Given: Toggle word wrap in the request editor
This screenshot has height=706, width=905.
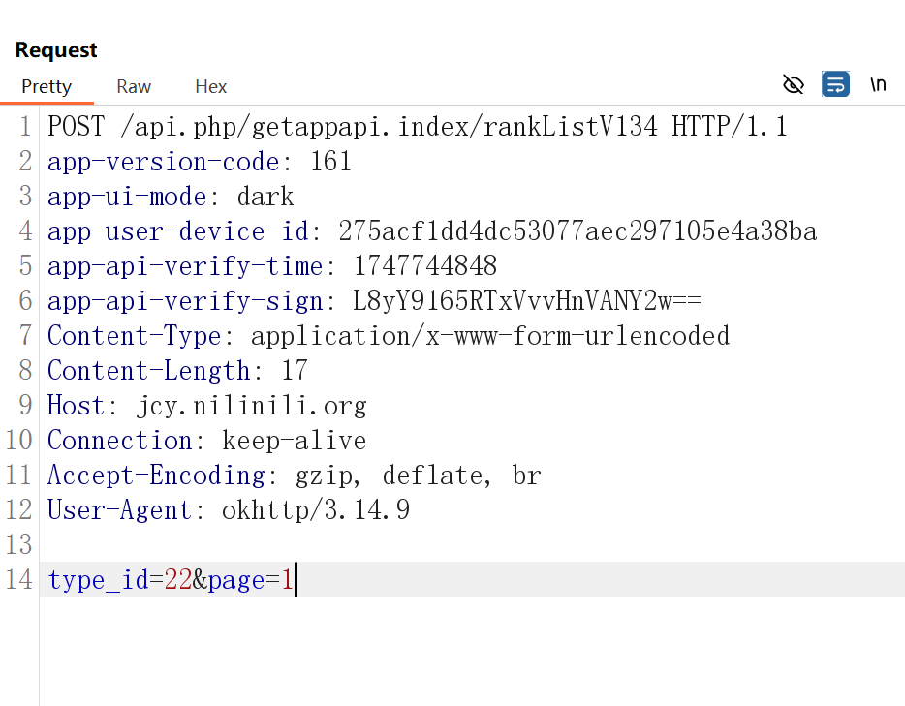Looking at the screenshot, I should [835, 84].
